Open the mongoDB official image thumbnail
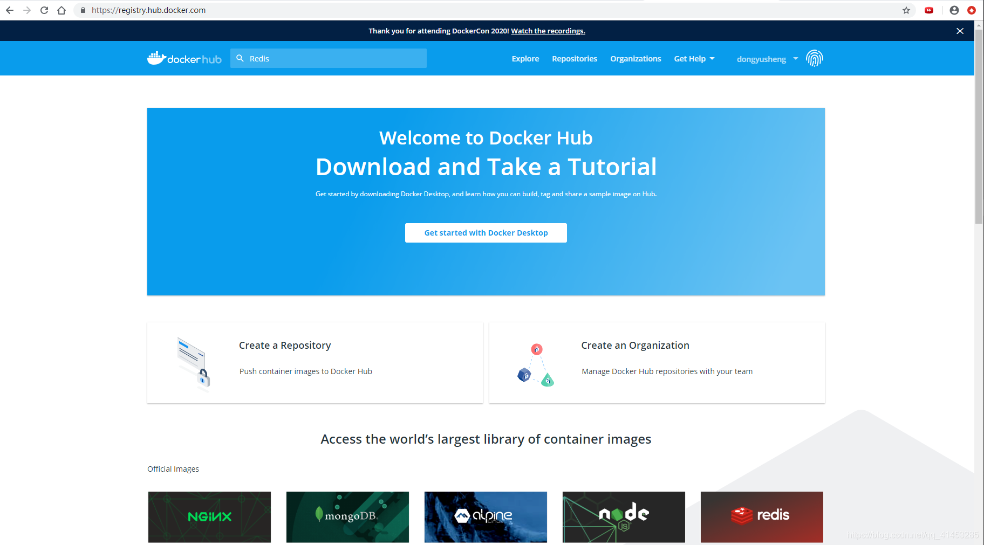984x545 pixels. tap(347, 517)
